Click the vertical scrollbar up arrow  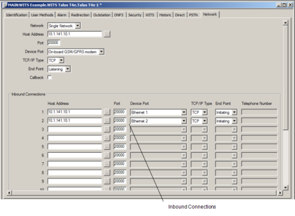[x=285, y=23]
